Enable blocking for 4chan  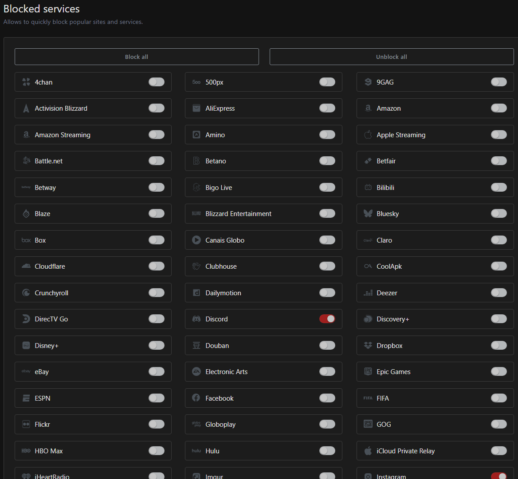coord(157,82)
